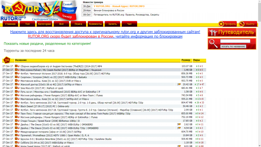Open Ментовские войны Киев DVB title

(x=51, y=81)
